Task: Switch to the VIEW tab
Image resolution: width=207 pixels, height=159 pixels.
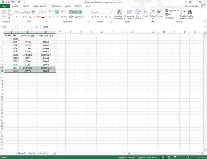Action: (88, 6)
